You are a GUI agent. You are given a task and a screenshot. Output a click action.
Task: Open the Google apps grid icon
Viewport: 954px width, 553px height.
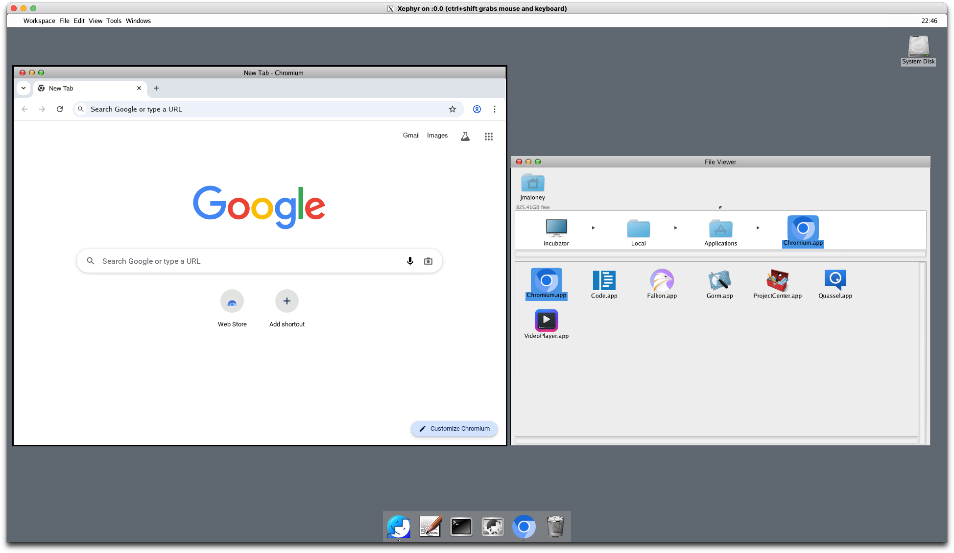point(488,137)
